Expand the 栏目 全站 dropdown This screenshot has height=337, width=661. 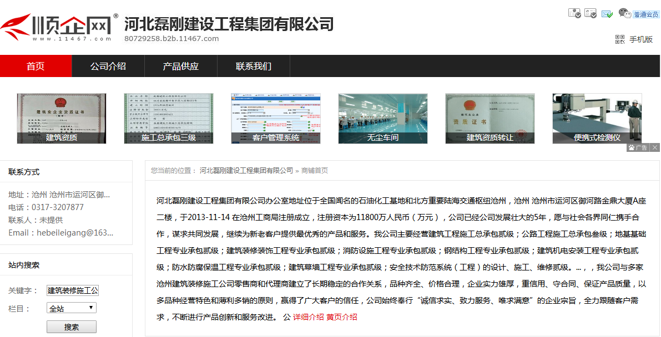pyautogui.click(x=71, y=308)
